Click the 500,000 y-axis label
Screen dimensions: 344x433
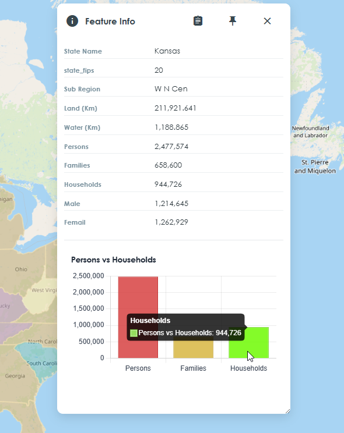[92, 342]
